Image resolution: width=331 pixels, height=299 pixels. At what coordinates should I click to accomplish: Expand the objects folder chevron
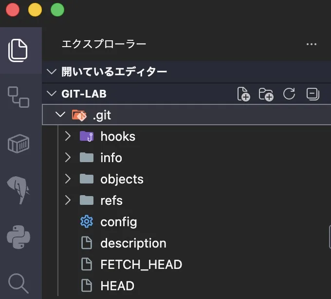[68, 179]
